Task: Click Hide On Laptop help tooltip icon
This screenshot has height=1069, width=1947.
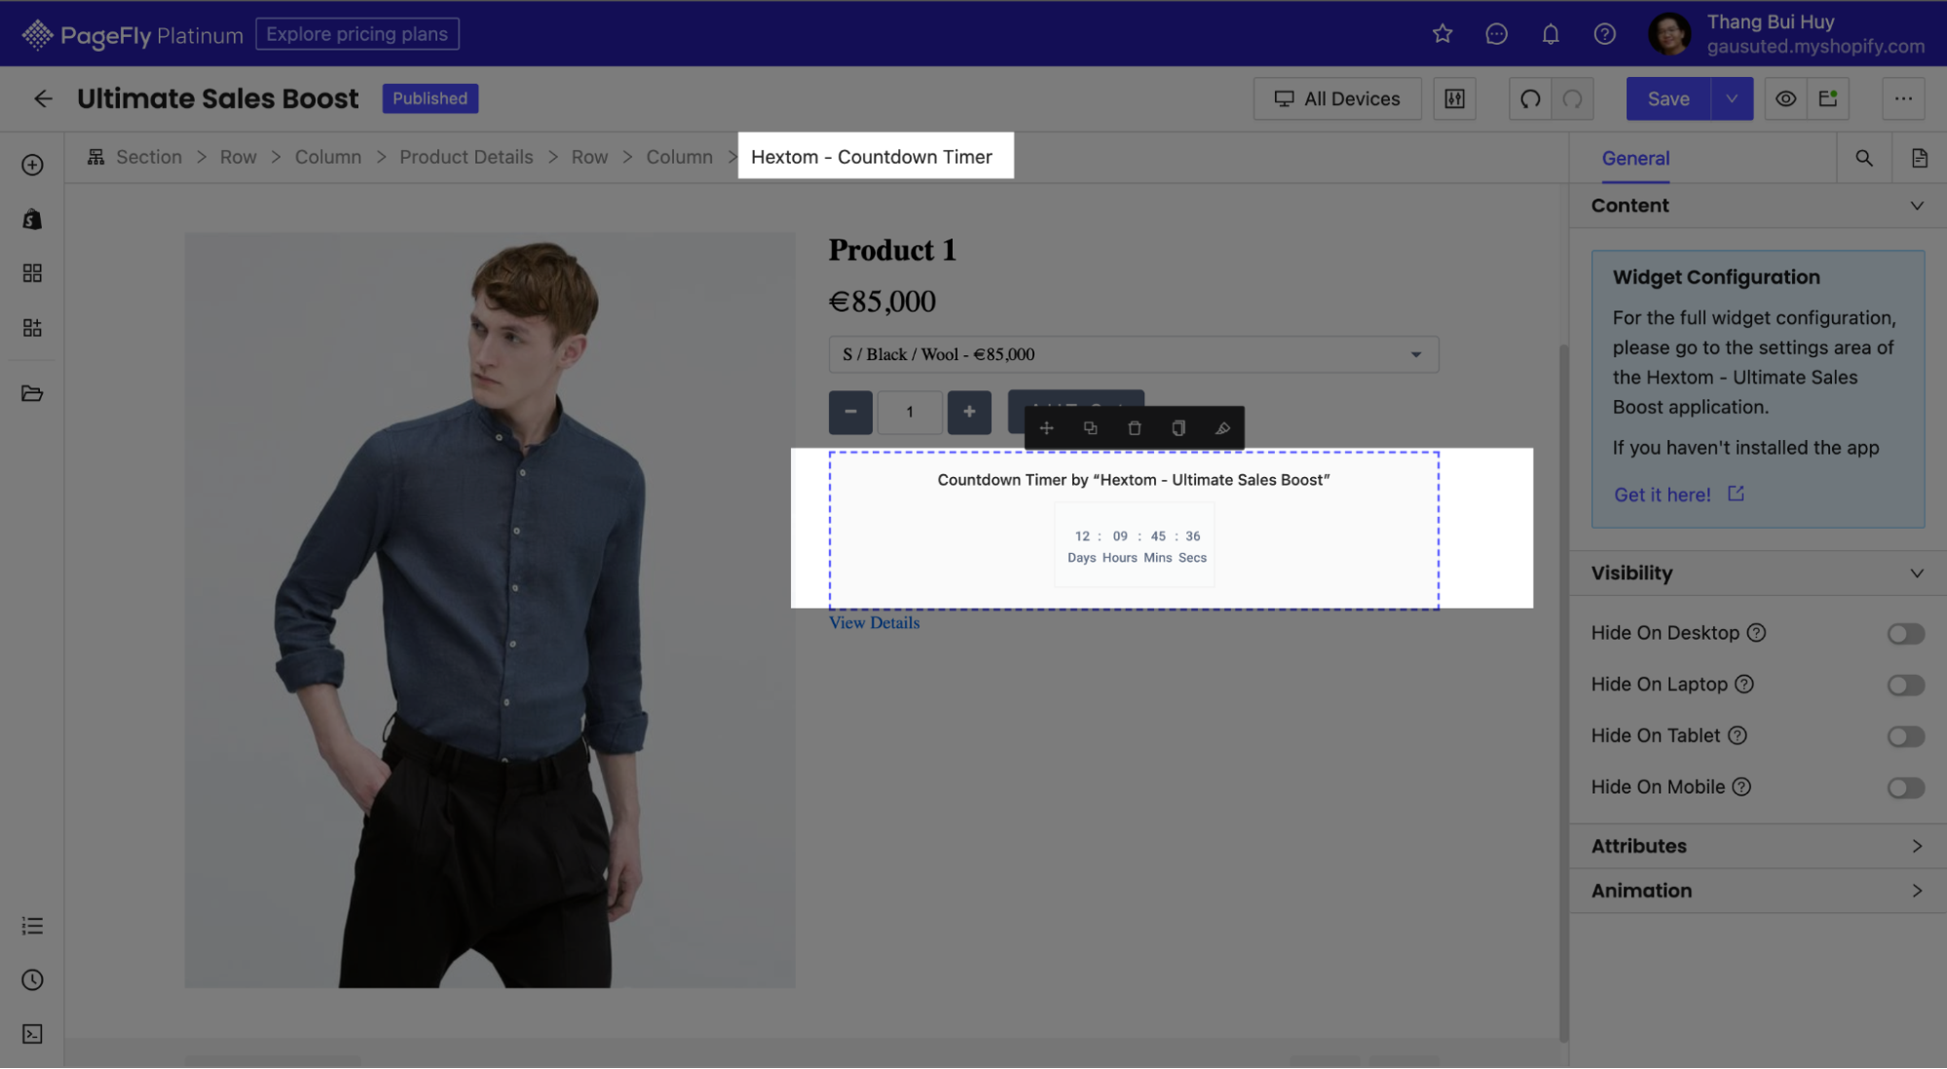Action: 1744,684
